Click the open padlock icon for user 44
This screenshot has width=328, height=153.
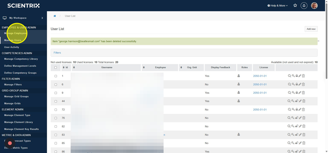tap(297, 101)
